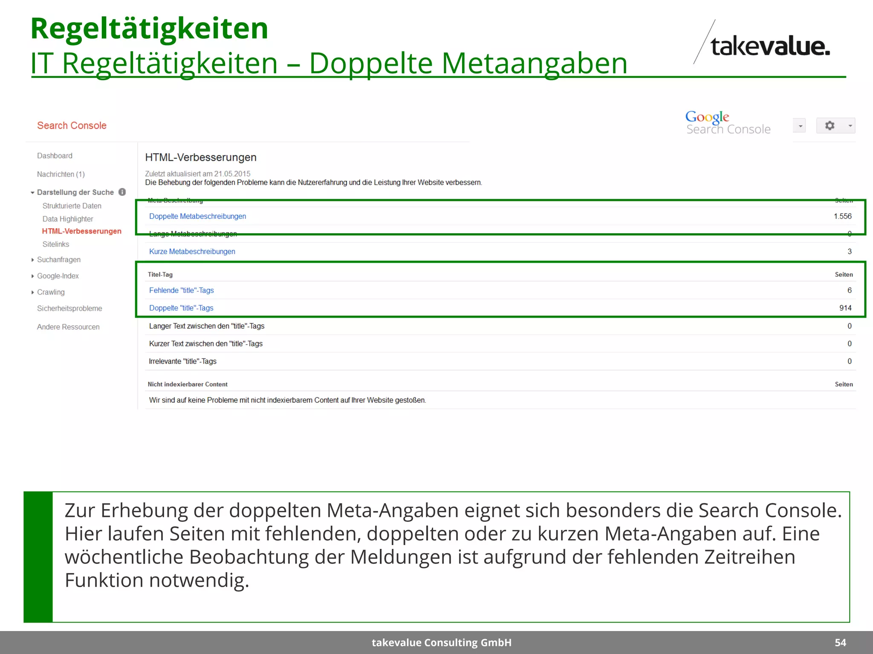Open the Doppelte Metabeschreibungen link

(197, 216)
